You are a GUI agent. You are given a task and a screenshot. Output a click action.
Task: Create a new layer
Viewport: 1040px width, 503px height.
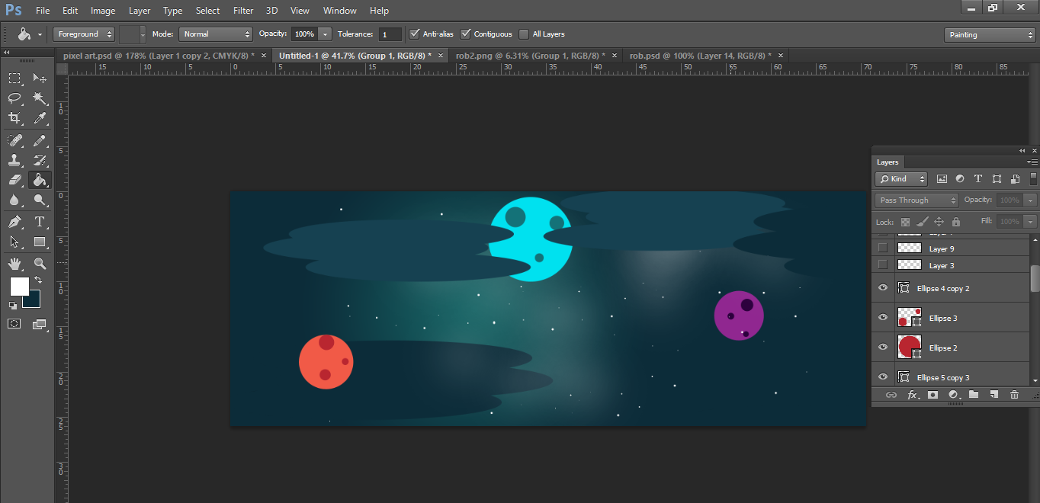(993, 395)
